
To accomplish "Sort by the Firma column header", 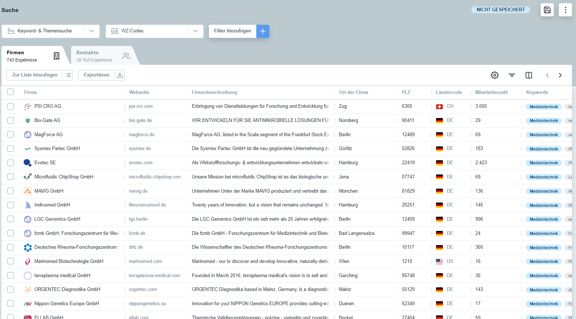I will point(30,92).
